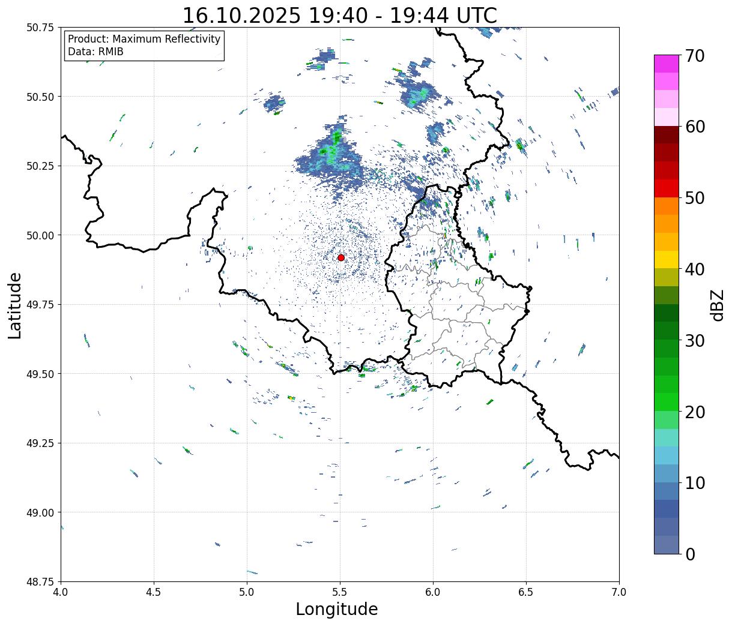This screenshot has height=624, width=732.
Task: Click the colorbar tick label '40'
Action: click(695, 269)
